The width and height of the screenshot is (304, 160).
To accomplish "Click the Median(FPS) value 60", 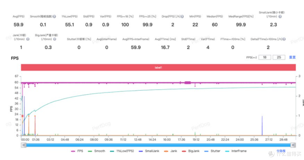I will coord(214,25).
